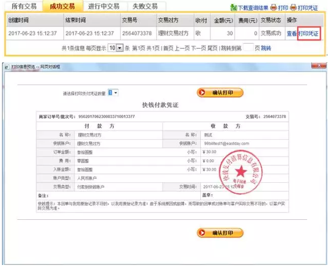Click the dialog page icon in the title bar
This screenshot has height=267, width=330.
pos(7,67)
